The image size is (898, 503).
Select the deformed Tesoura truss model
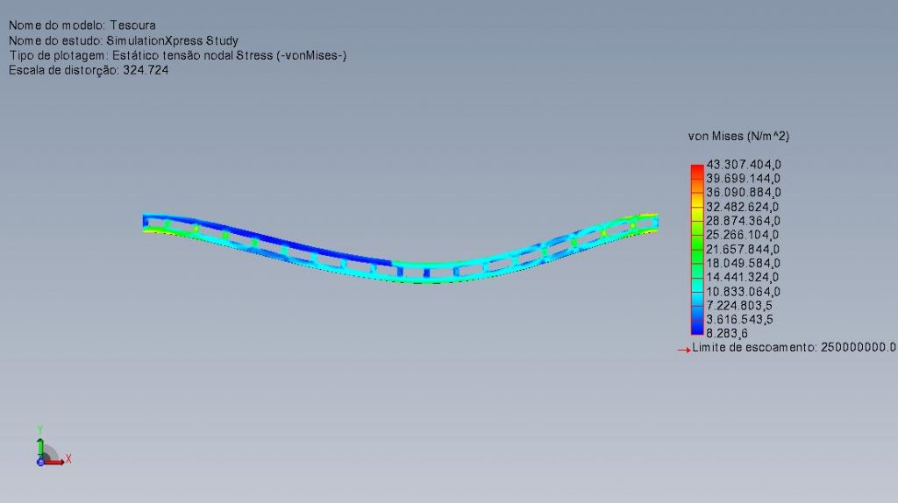400,248
